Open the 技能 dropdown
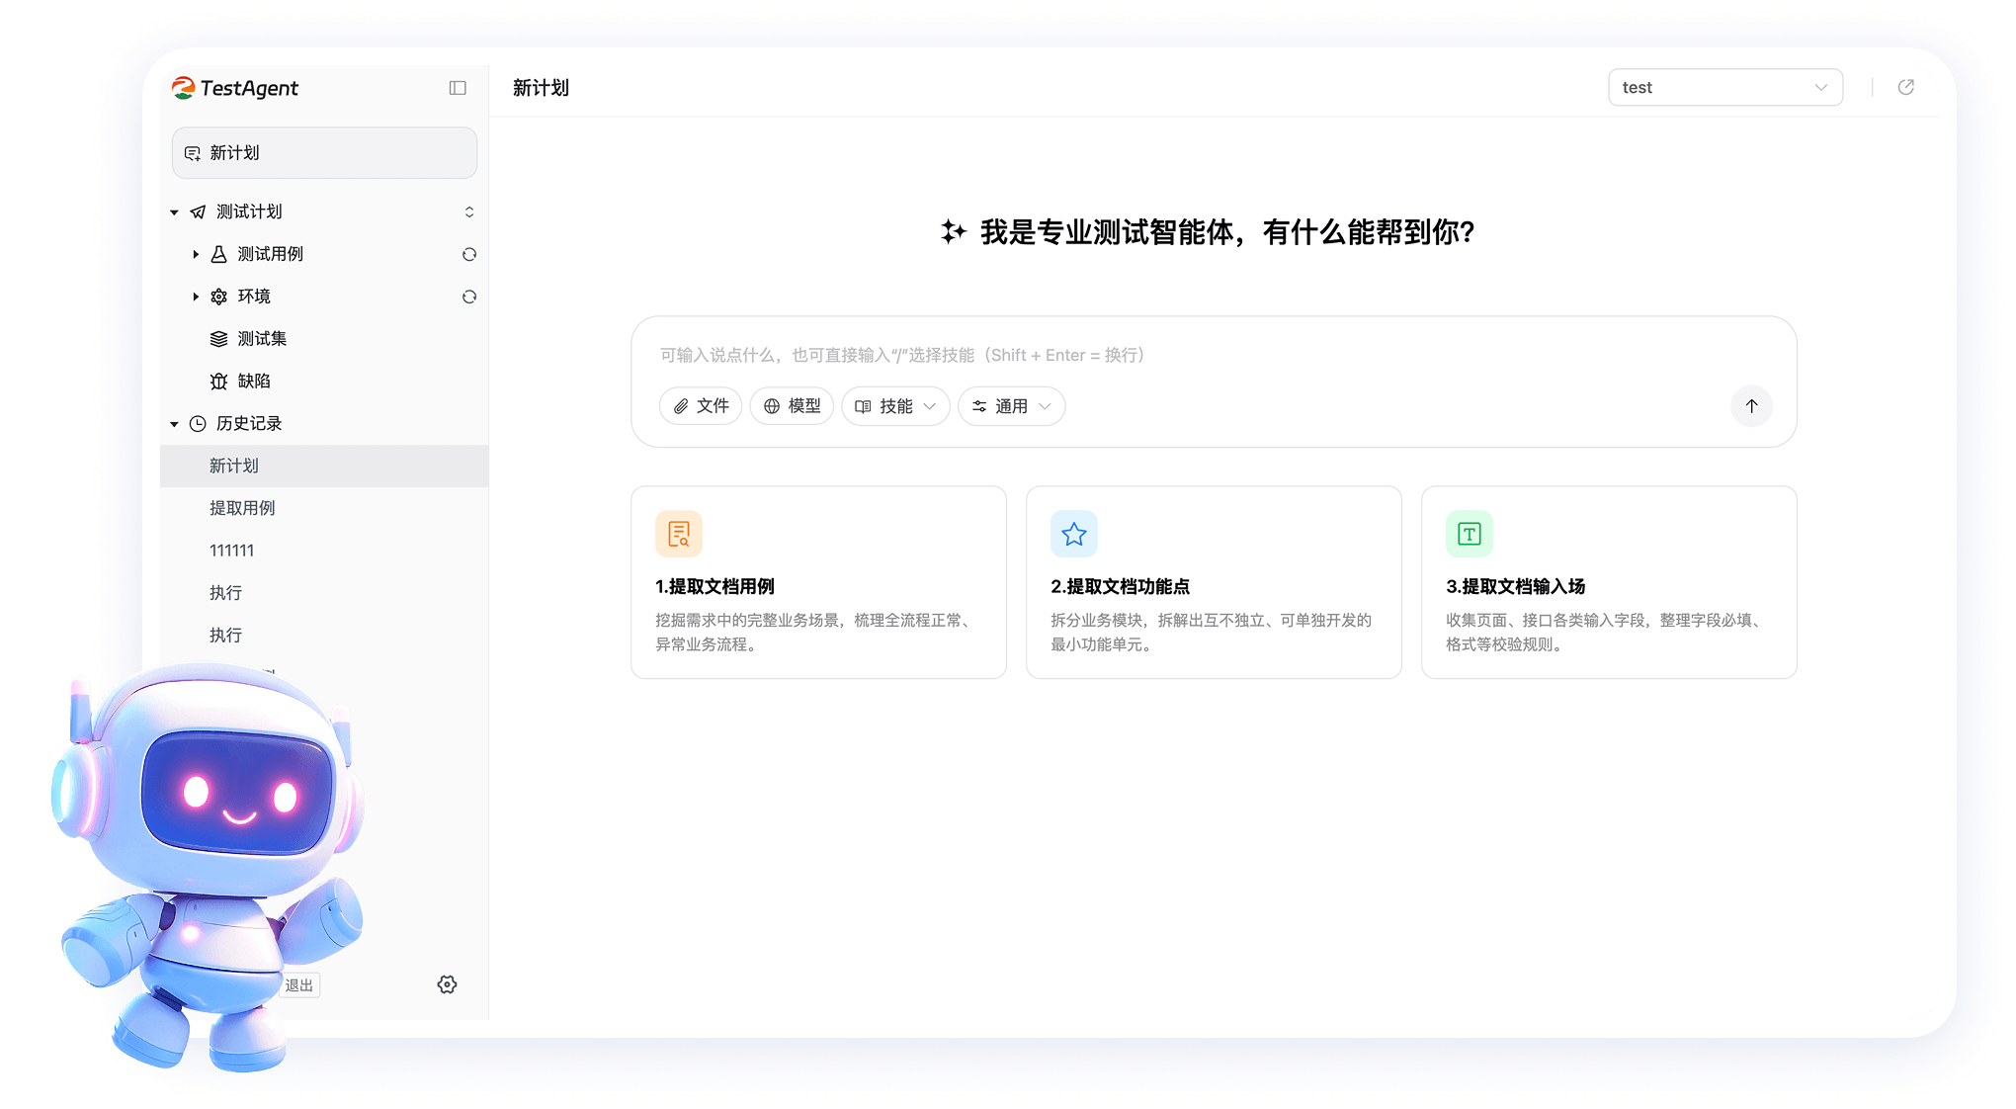 895,406
